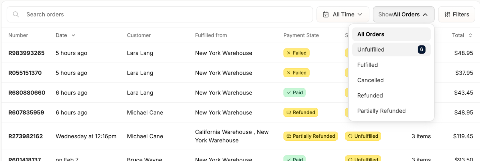Pick the Refunded option in the menu
Viewport: 480px width, 161px height.
tap(391, 95)
